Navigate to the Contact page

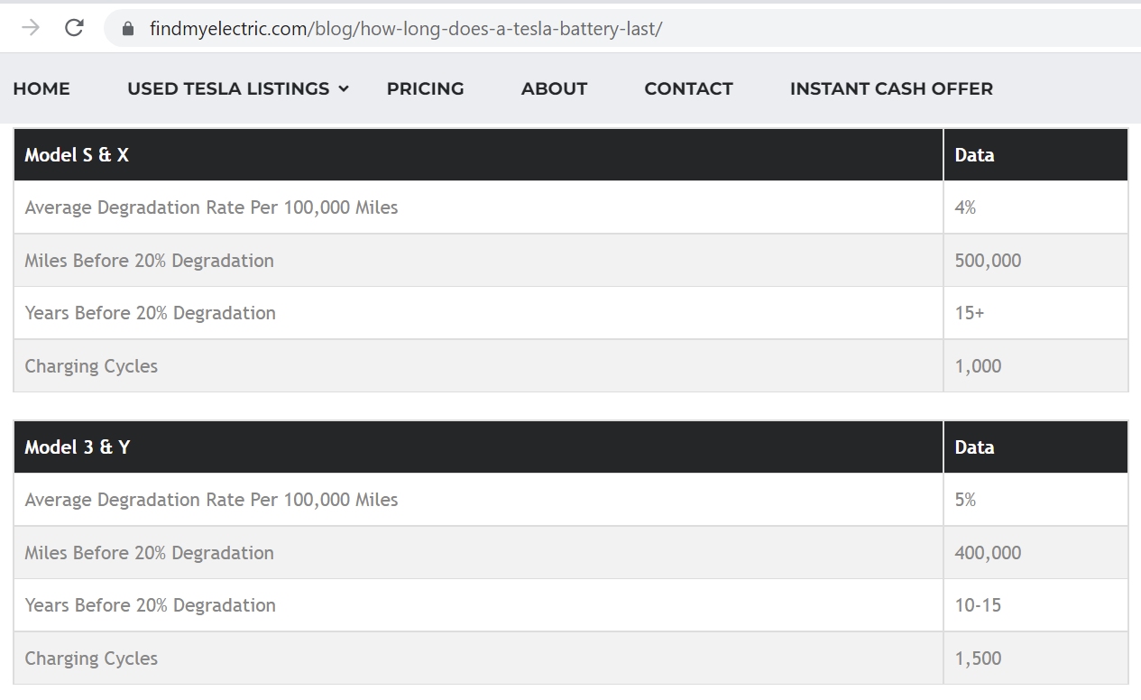click(x=688, y=88)
